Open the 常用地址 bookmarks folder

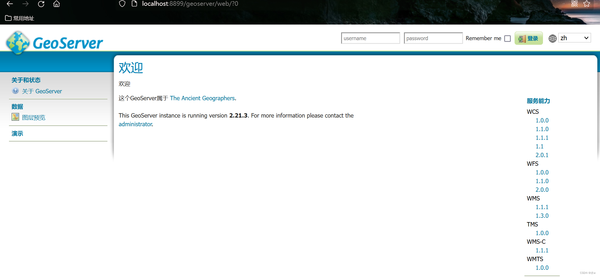click(x=20, y=18)
